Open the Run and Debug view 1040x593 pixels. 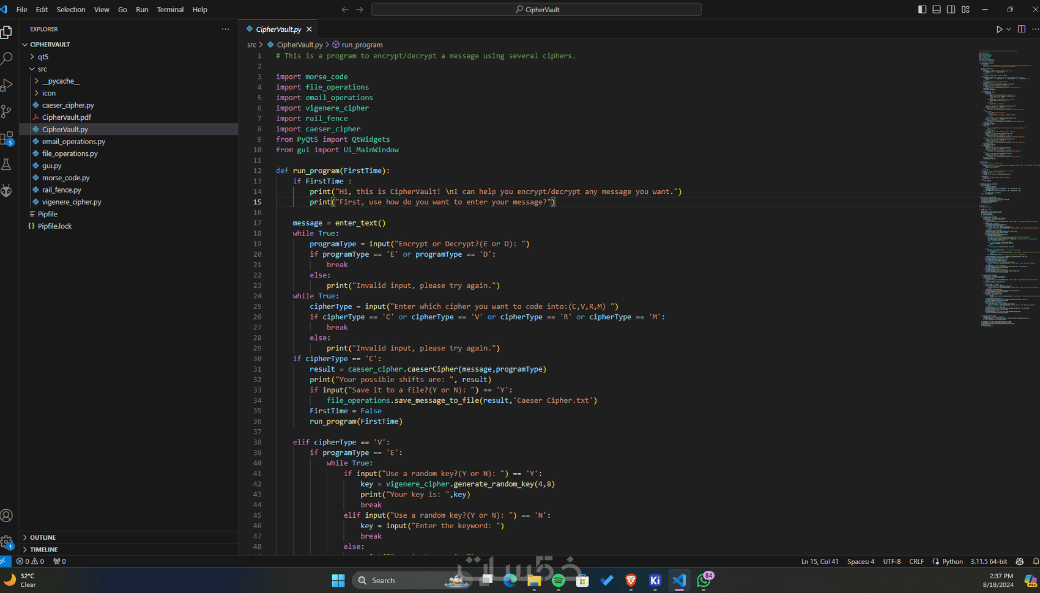point(7,86)
